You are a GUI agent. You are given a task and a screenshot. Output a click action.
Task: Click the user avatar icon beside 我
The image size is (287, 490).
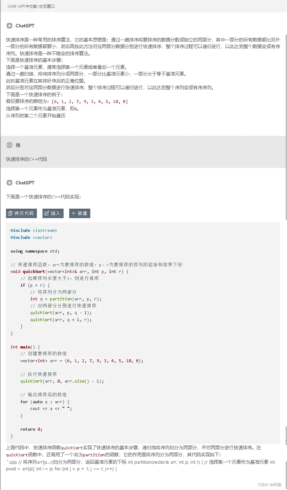coord(9,145)
